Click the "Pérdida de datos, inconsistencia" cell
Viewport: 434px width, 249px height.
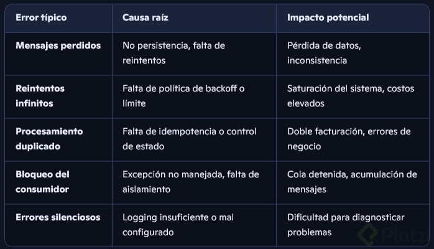pos(327,53)
